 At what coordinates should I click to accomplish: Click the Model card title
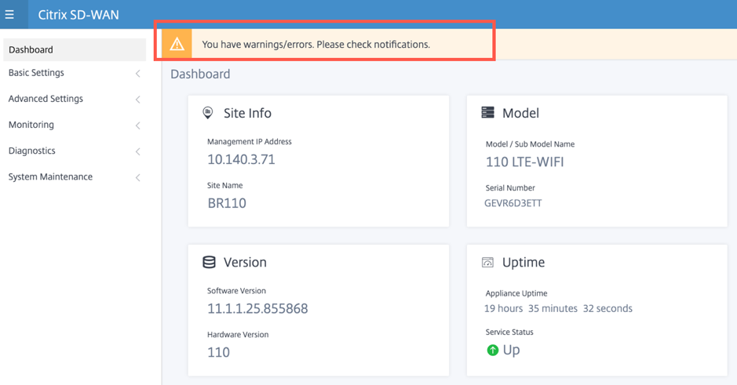point(521,113)
